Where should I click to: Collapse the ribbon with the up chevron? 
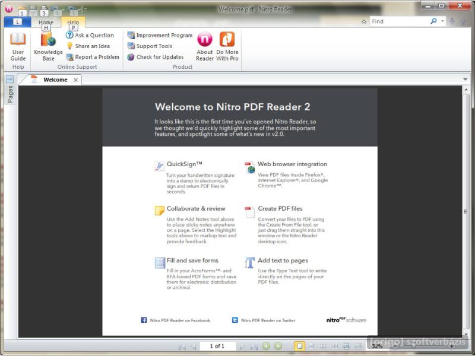tap(364, 21)
